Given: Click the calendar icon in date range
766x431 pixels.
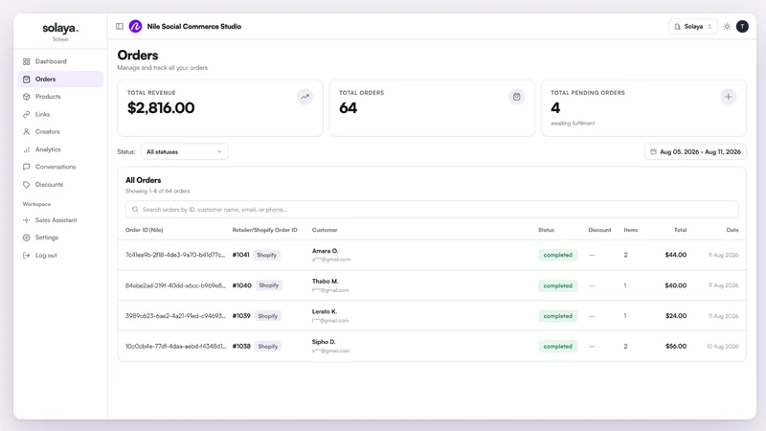Looking at the screenshot, I should [x=653, y=152].
